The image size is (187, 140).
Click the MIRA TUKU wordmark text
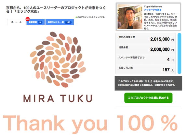[58, 98]
